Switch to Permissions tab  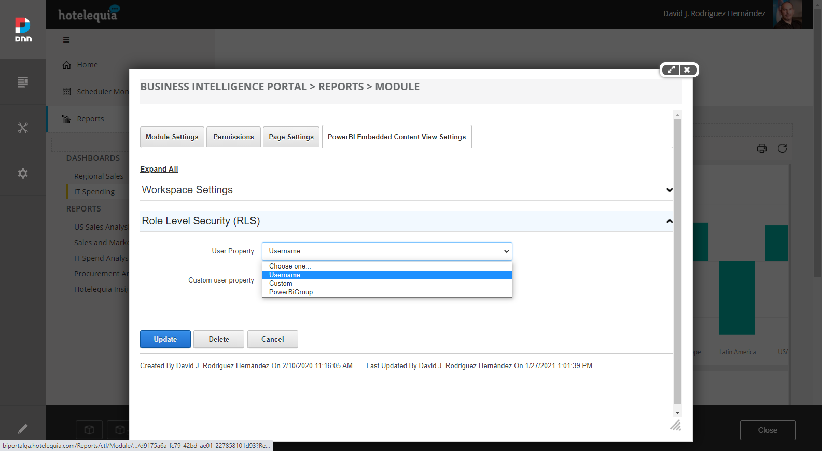(233, 137)
